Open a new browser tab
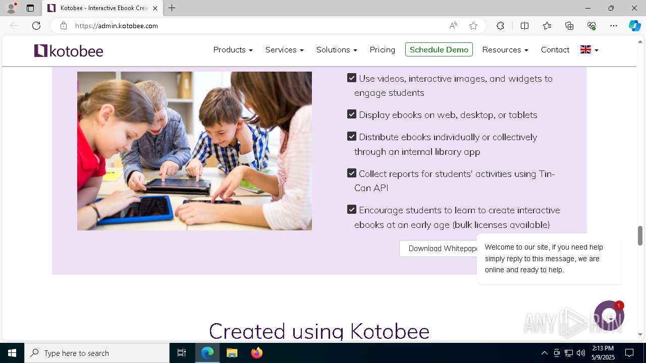This screenshot has height=363, width=646. (x=172, y=8)
